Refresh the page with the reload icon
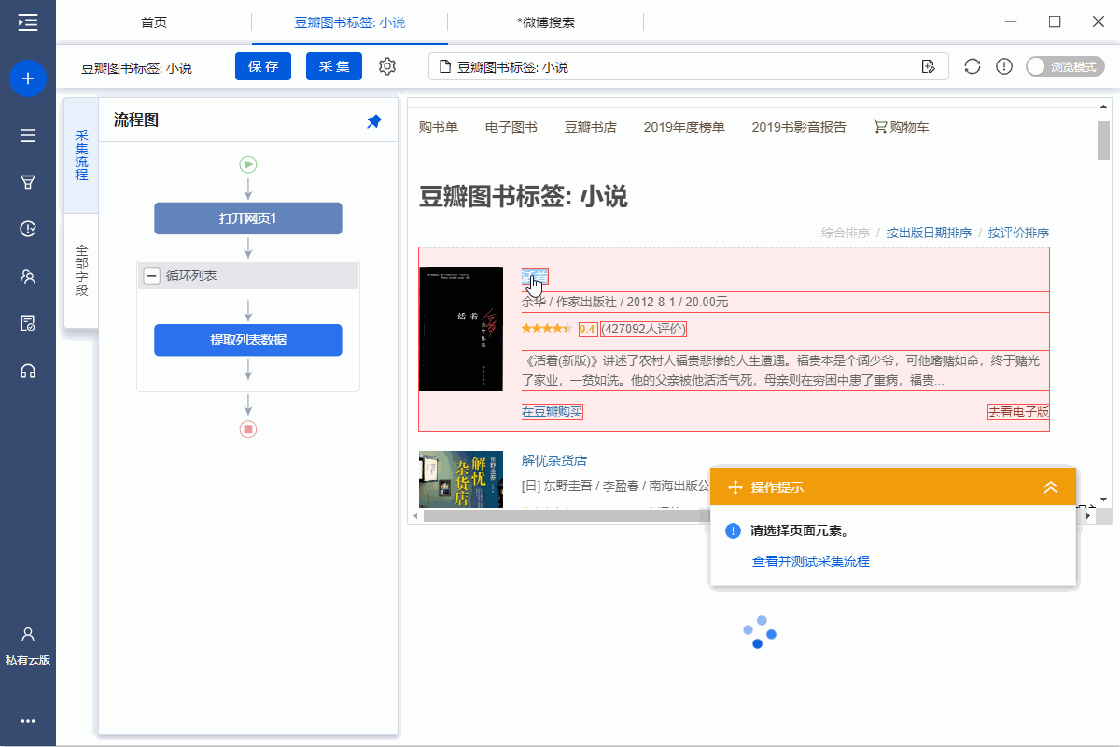Screen dimensions: 1120x747 click(x=973, y=66)
